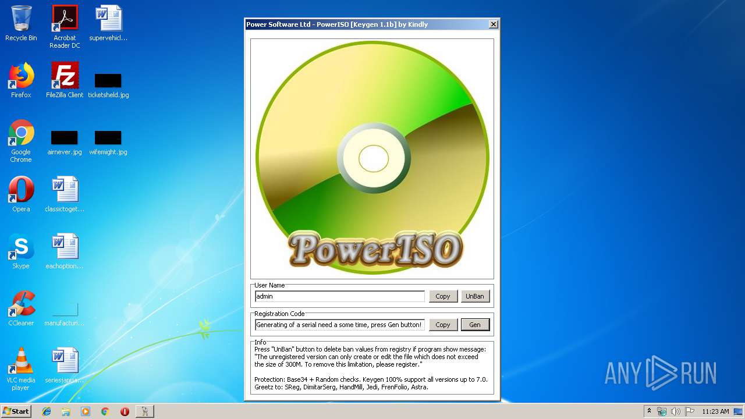Launch Firefox from the desktop
This screenshot has height=419, width=745.
click(x=21, y=80)
